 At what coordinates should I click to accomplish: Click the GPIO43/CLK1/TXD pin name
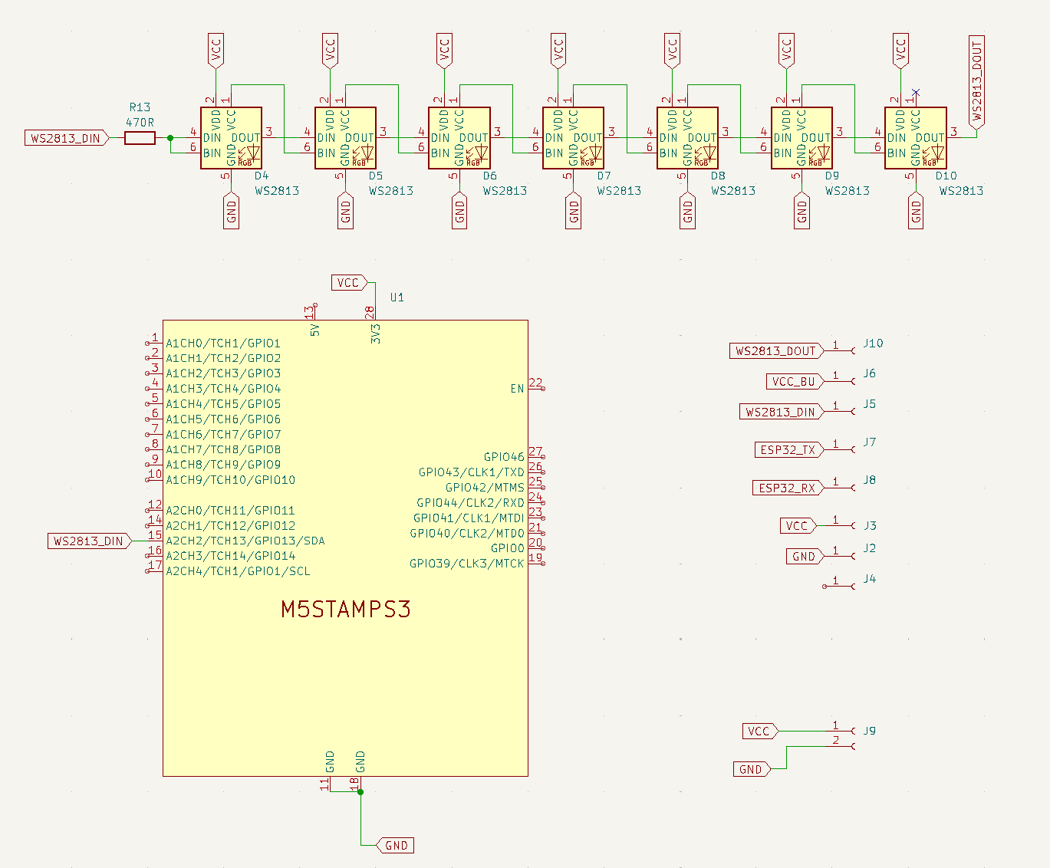tap(472, 472)
